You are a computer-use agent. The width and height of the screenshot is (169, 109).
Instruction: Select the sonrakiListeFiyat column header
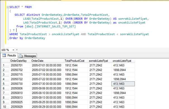[100, 61]
